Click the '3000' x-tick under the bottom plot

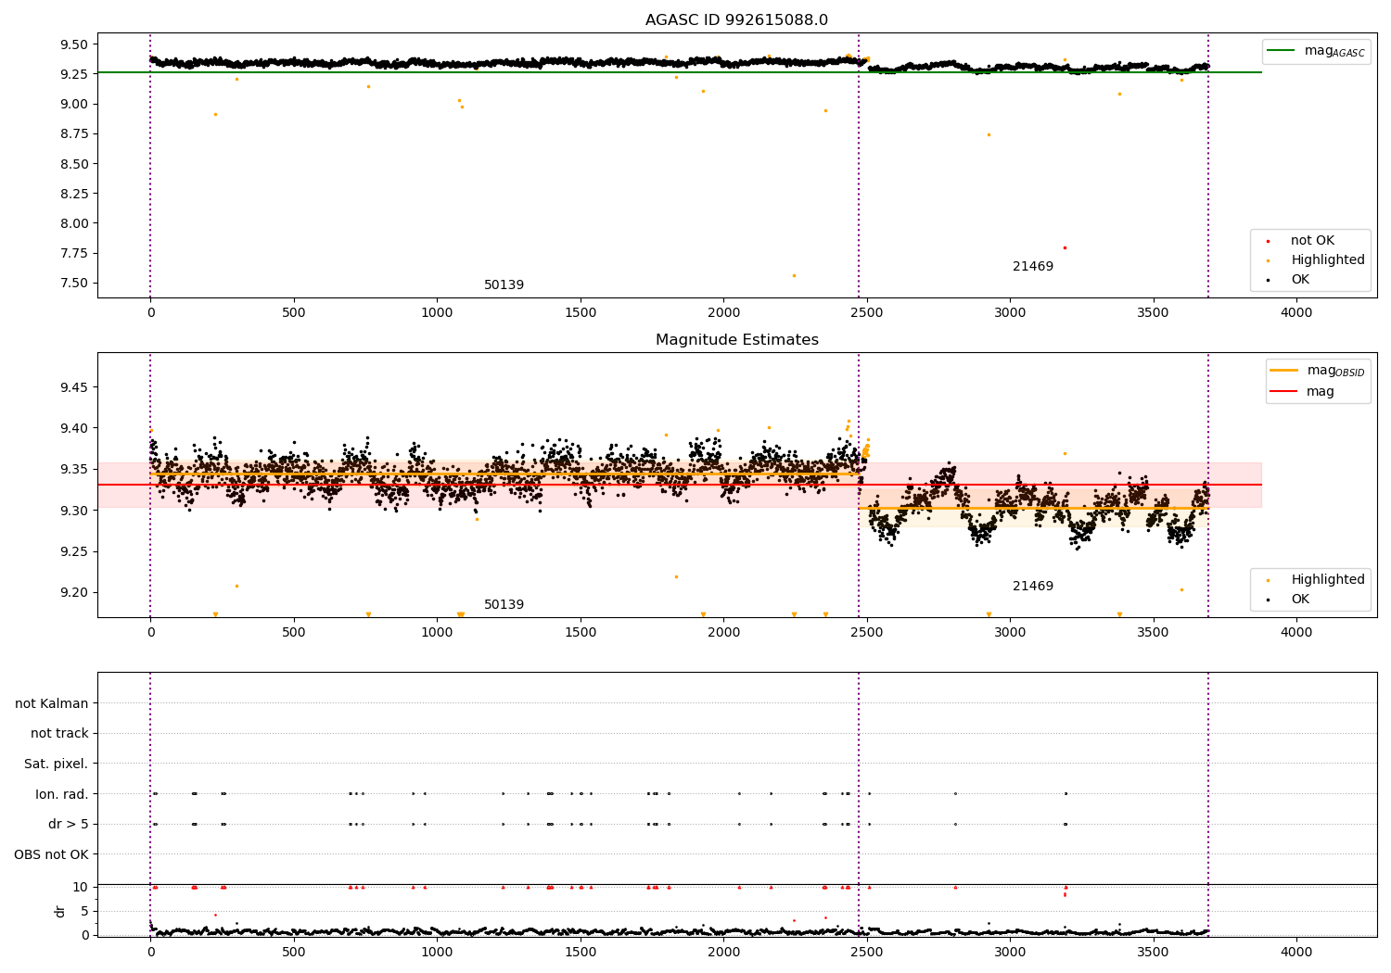pyautogui.click(x=1010, y=952)
